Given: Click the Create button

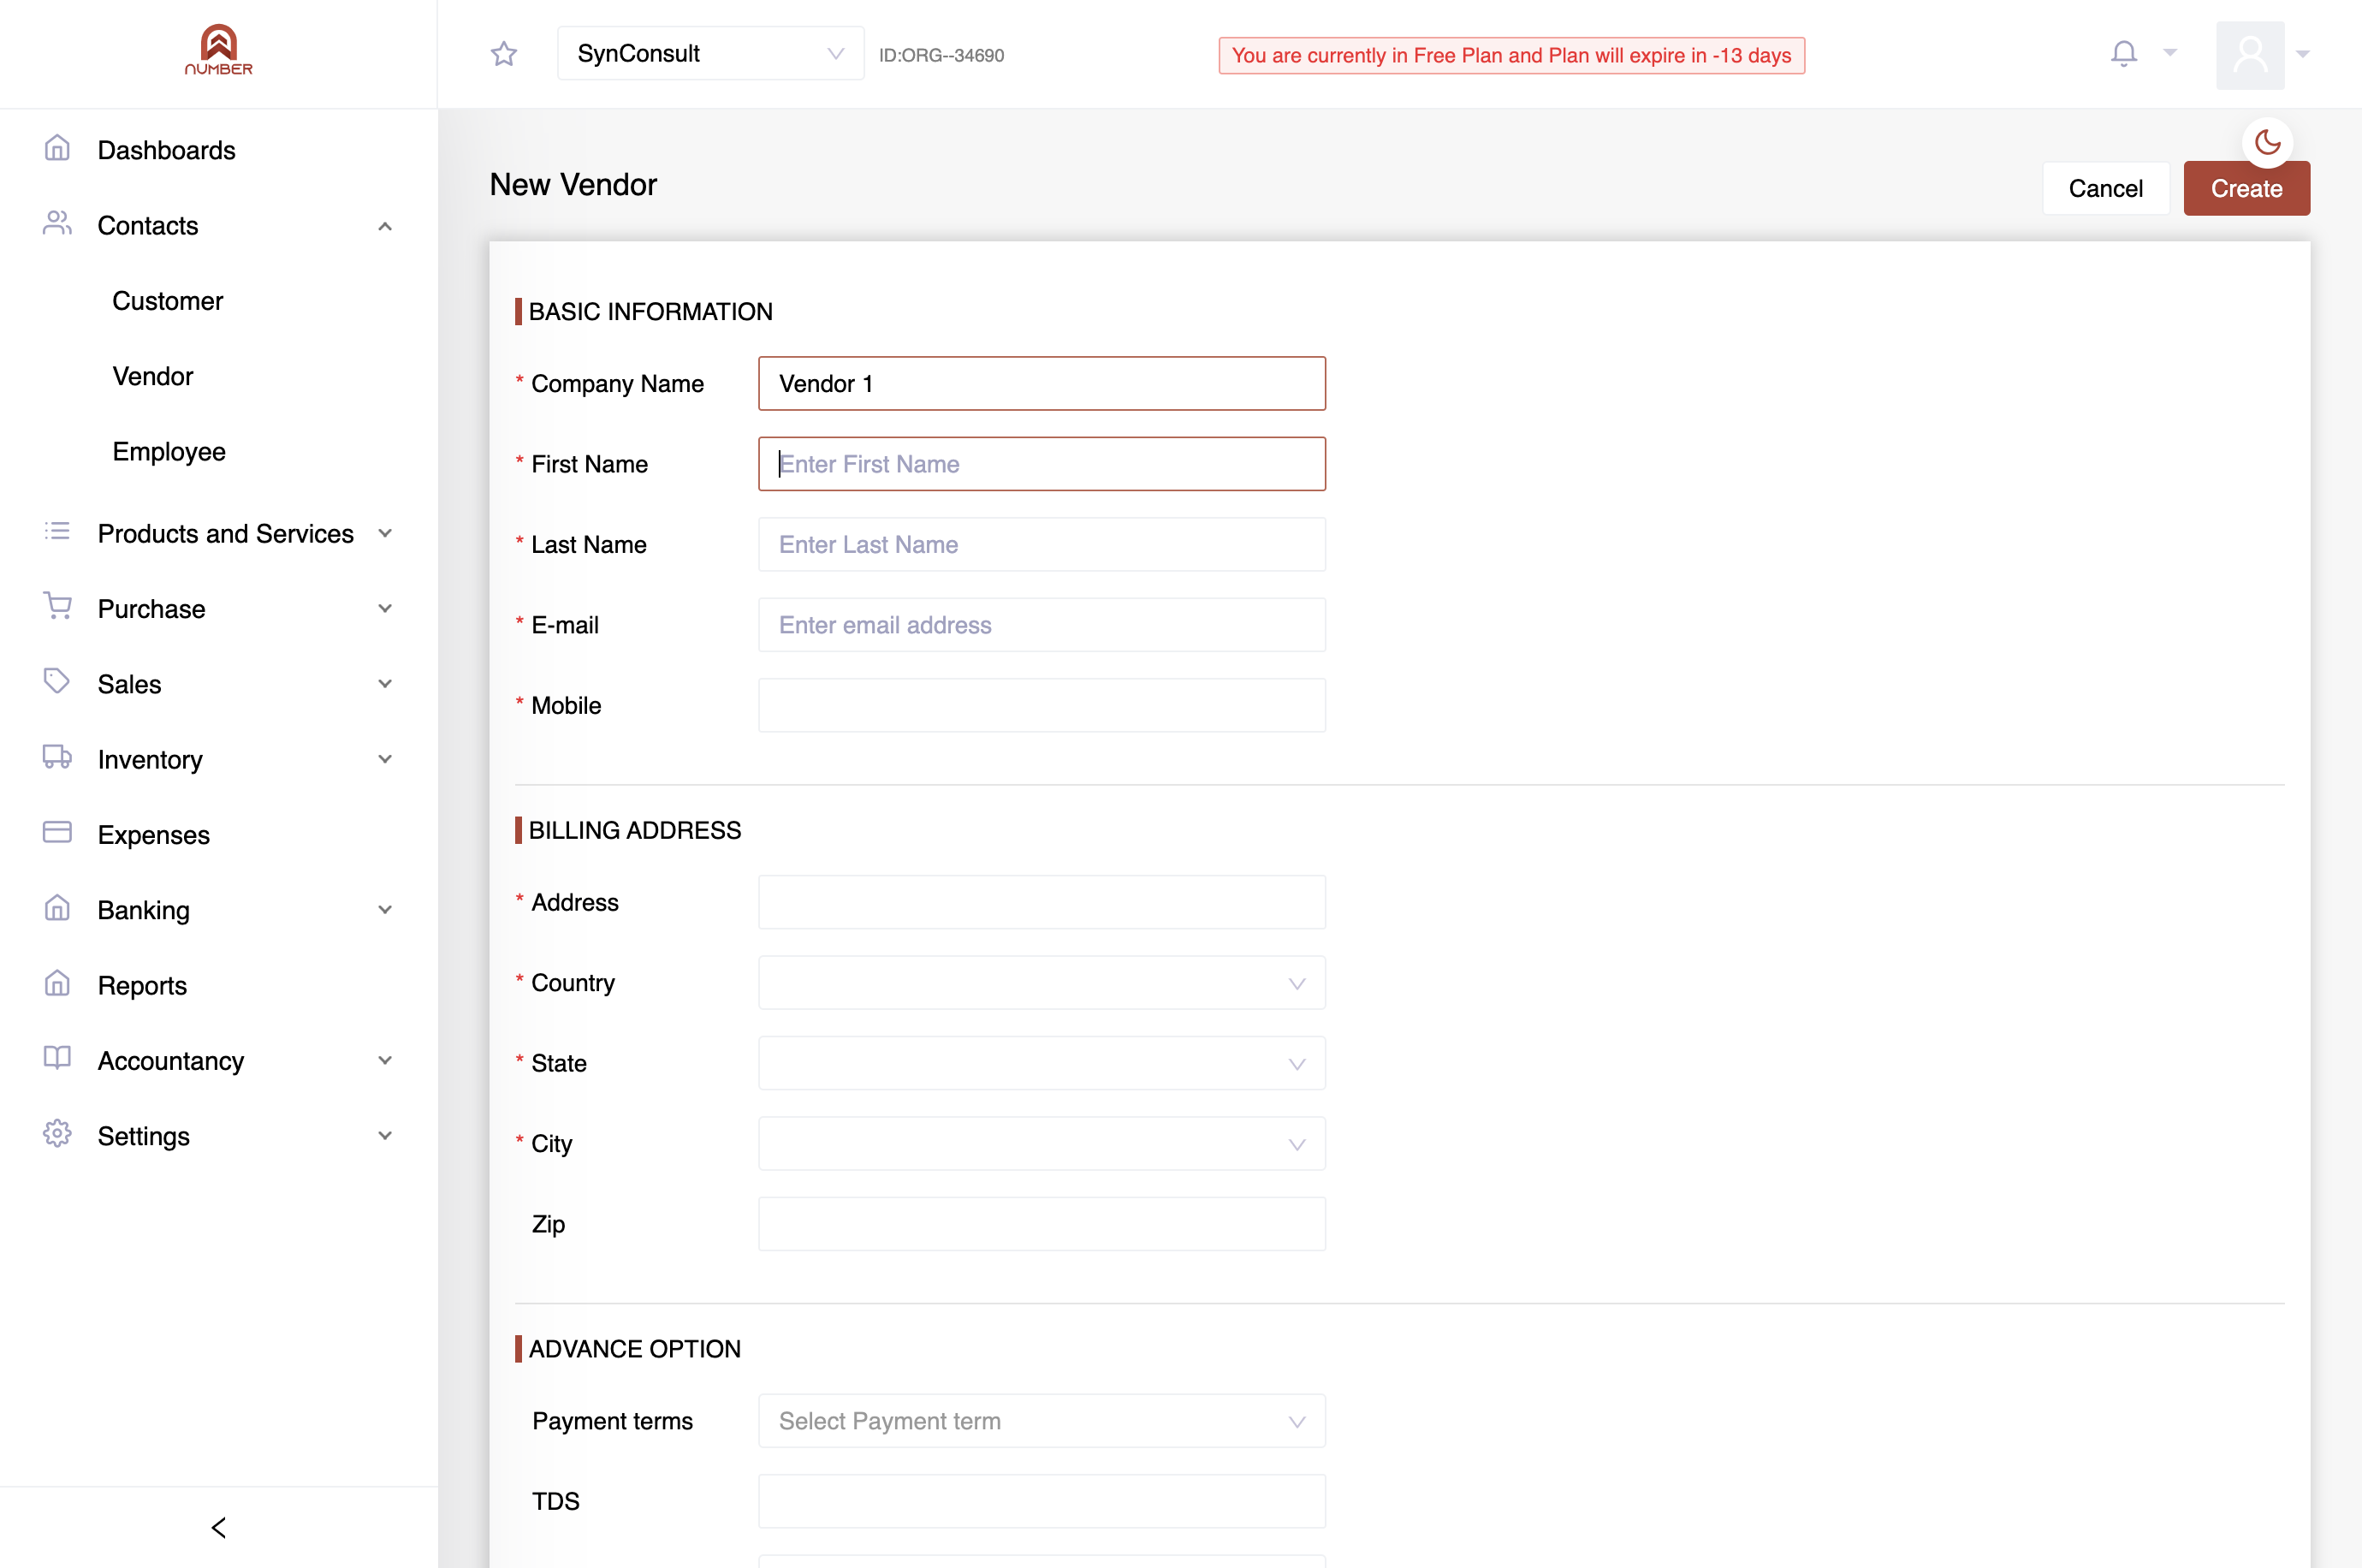Looking at the screenshot, I should click(x=2246, y=188).
